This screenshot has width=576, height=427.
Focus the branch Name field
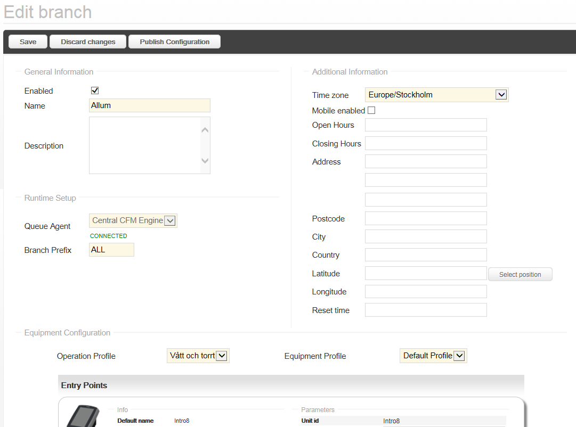pos(149,105)
